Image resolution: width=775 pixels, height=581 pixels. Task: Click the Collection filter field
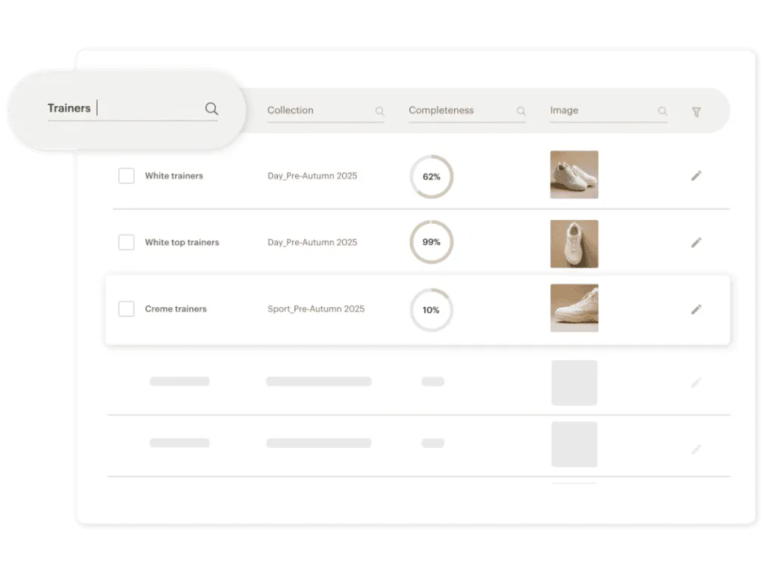[x=325, y=111]
